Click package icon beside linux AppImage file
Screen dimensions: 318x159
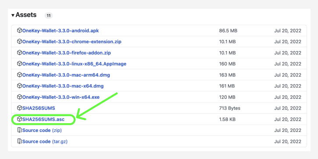[x=19, y=64]
